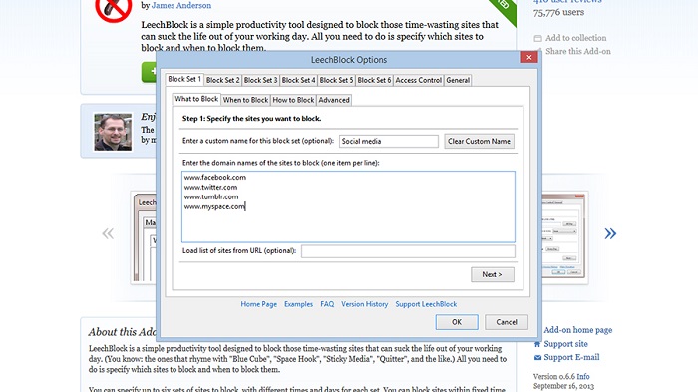The image size is (698, 392).
Task: Click the Load list from URL field
Action: (x=408, y=251)
